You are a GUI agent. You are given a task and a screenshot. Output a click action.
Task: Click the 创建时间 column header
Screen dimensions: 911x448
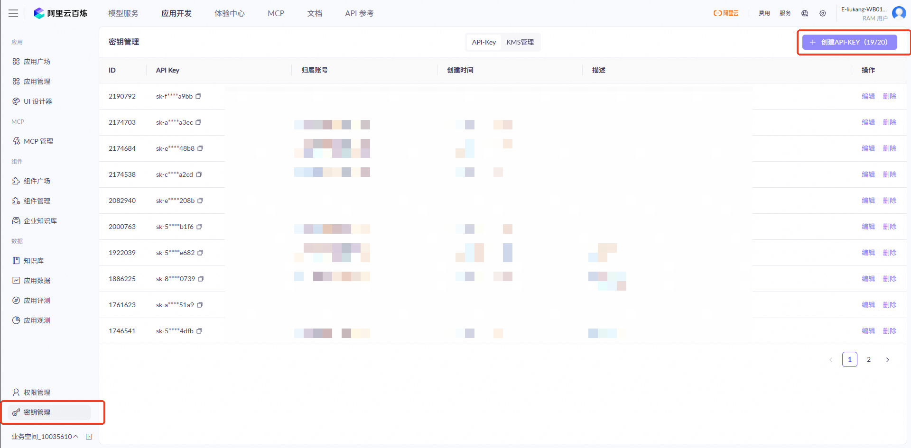460,70
